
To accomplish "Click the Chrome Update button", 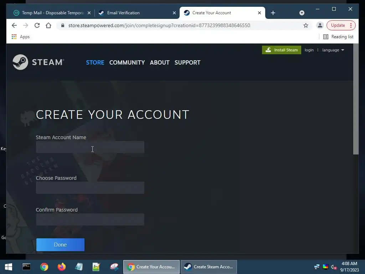I will point(338,25).
